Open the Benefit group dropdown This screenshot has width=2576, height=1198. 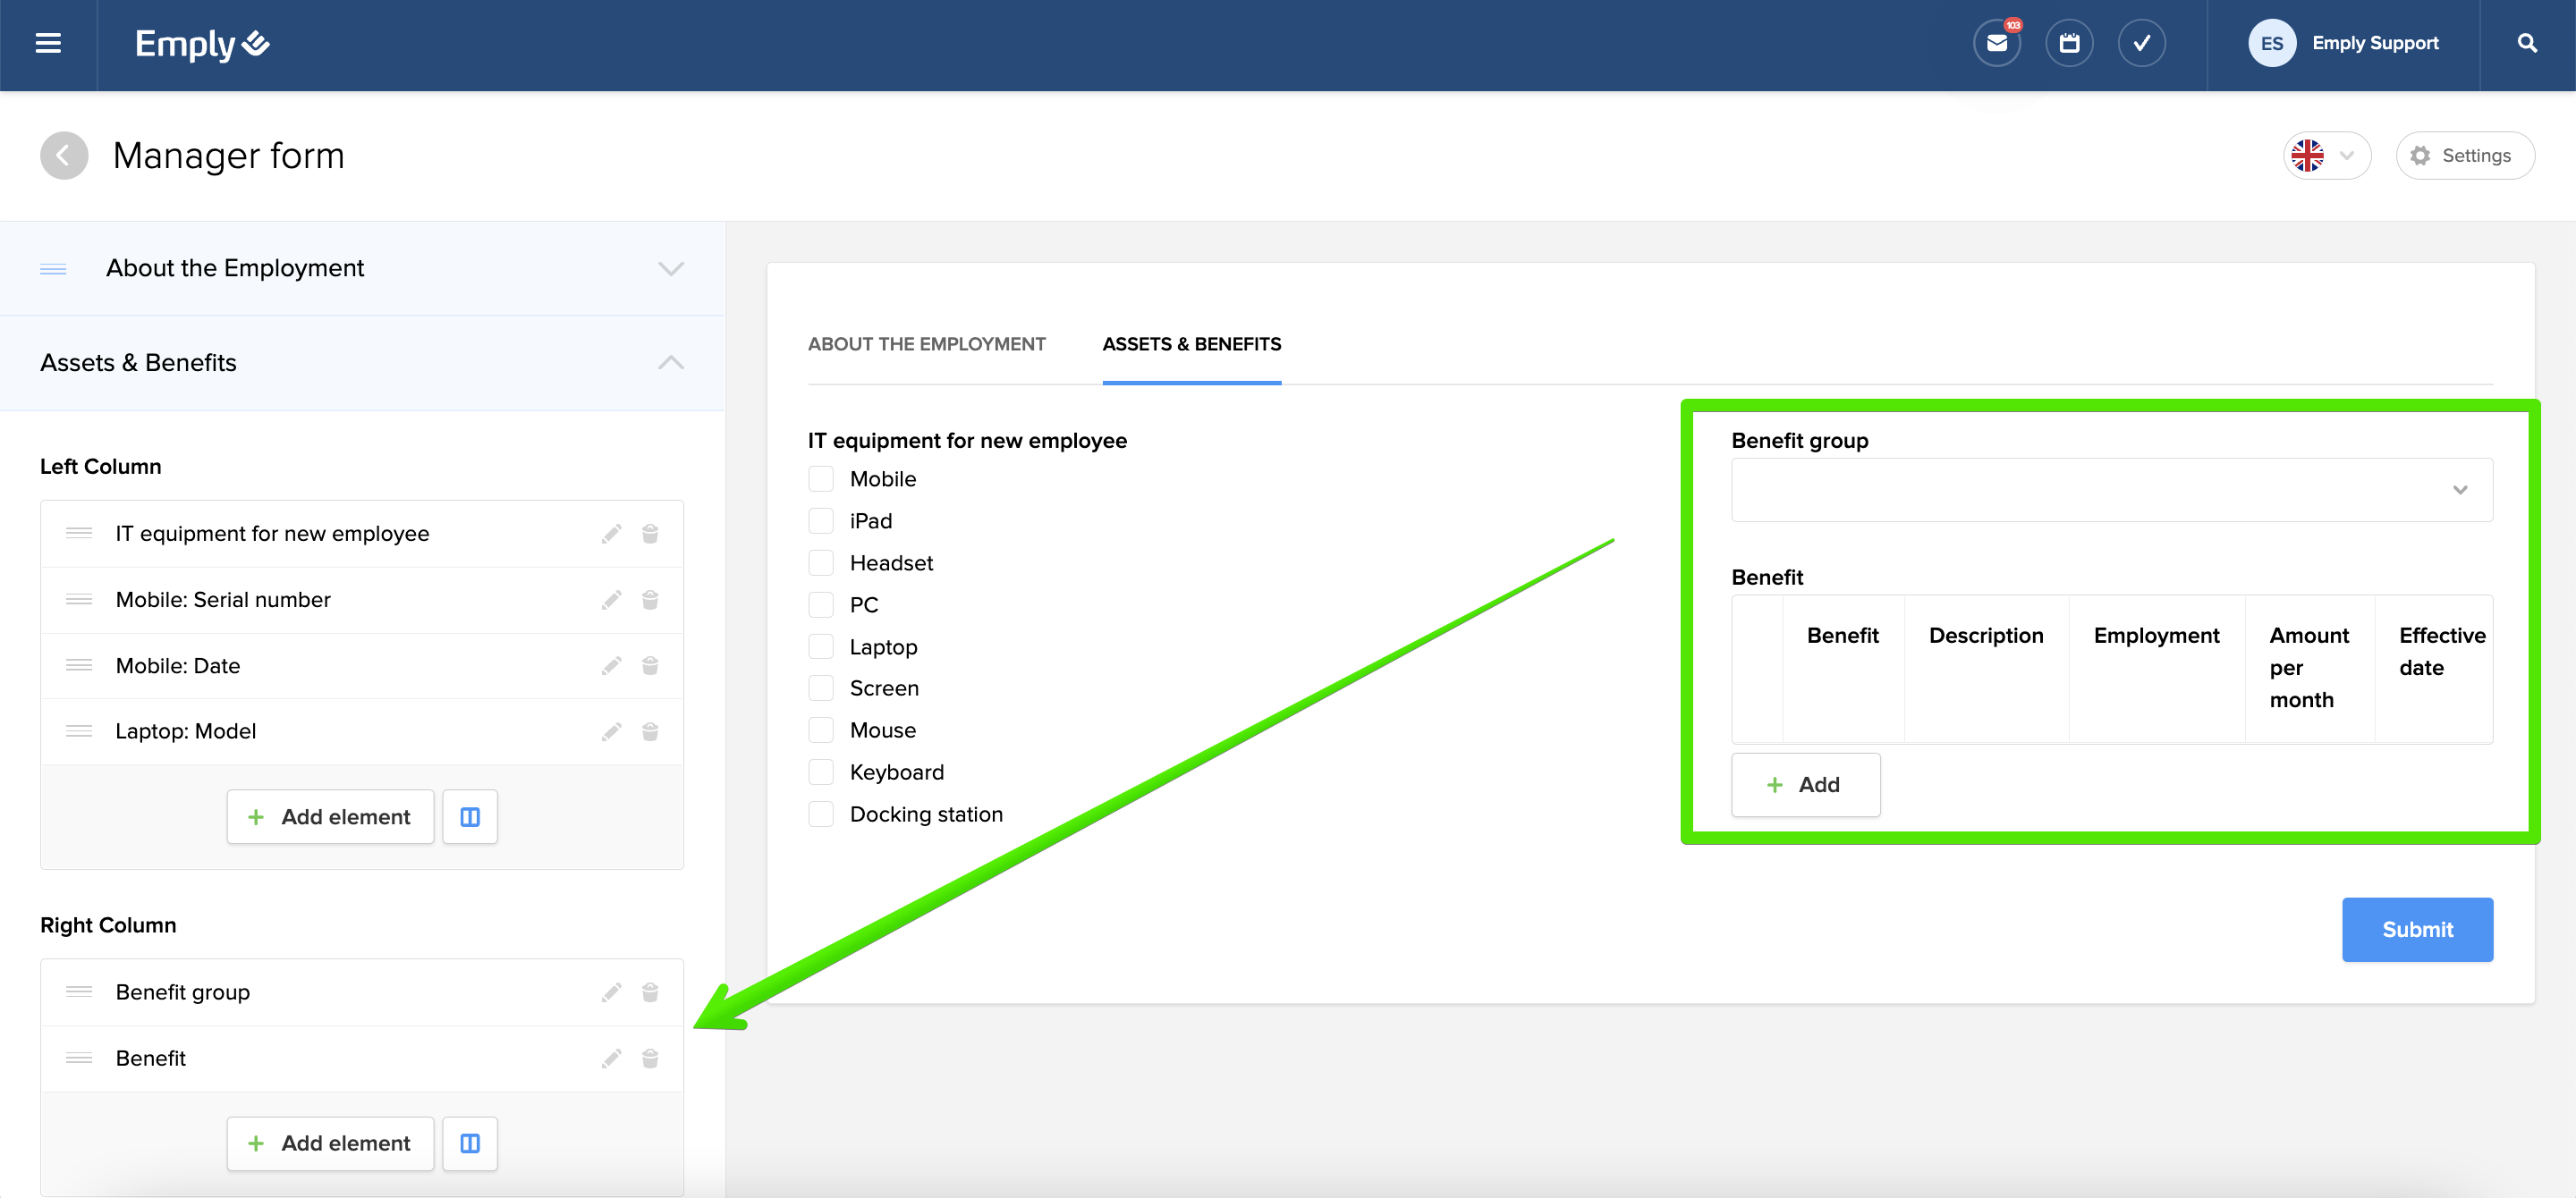(2111, 490)
